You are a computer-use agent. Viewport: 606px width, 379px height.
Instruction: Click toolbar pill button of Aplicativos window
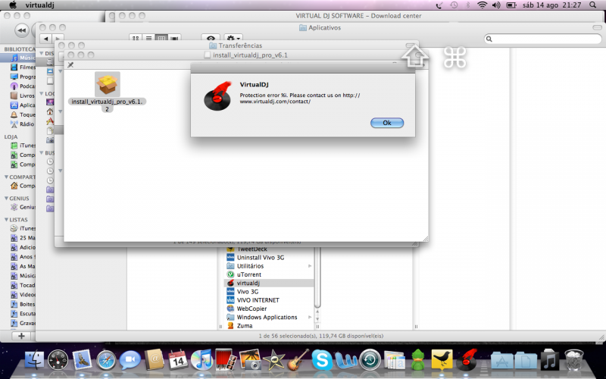[597, 27]
